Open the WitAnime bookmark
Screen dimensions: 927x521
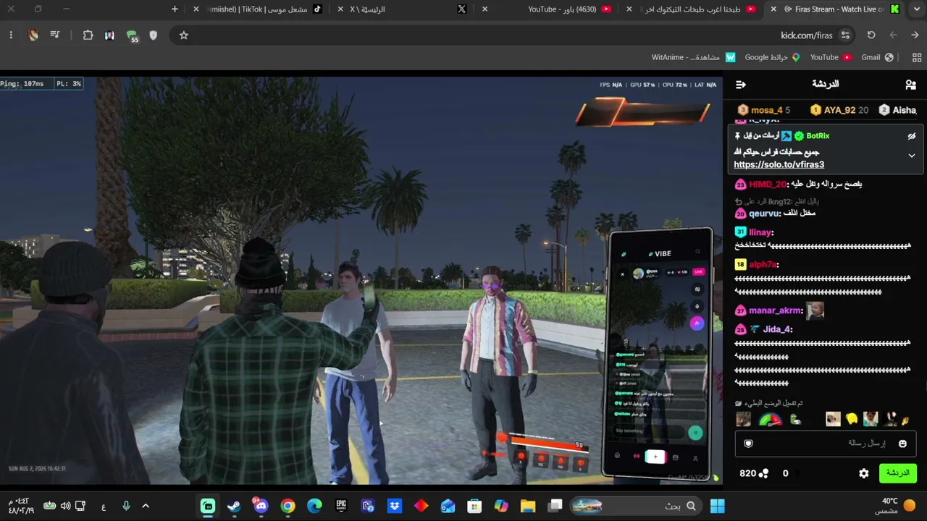coord(693,57)
